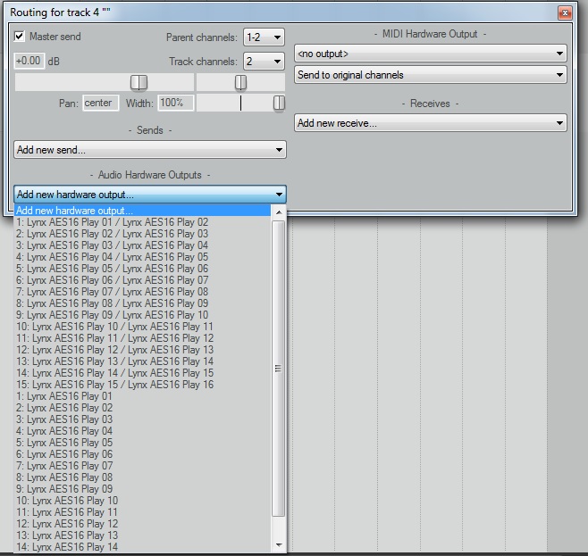
Task: Open the Add new receive dropdown
Action: 431,123
